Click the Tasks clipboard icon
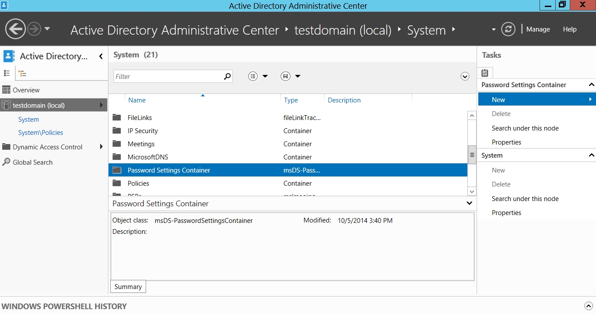This screenshot has height=314, width=596. coord(485,73)
